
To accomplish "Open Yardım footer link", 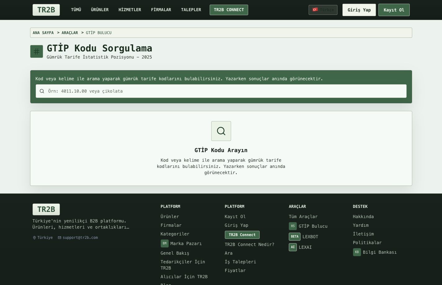I will (x=361, y=225).
